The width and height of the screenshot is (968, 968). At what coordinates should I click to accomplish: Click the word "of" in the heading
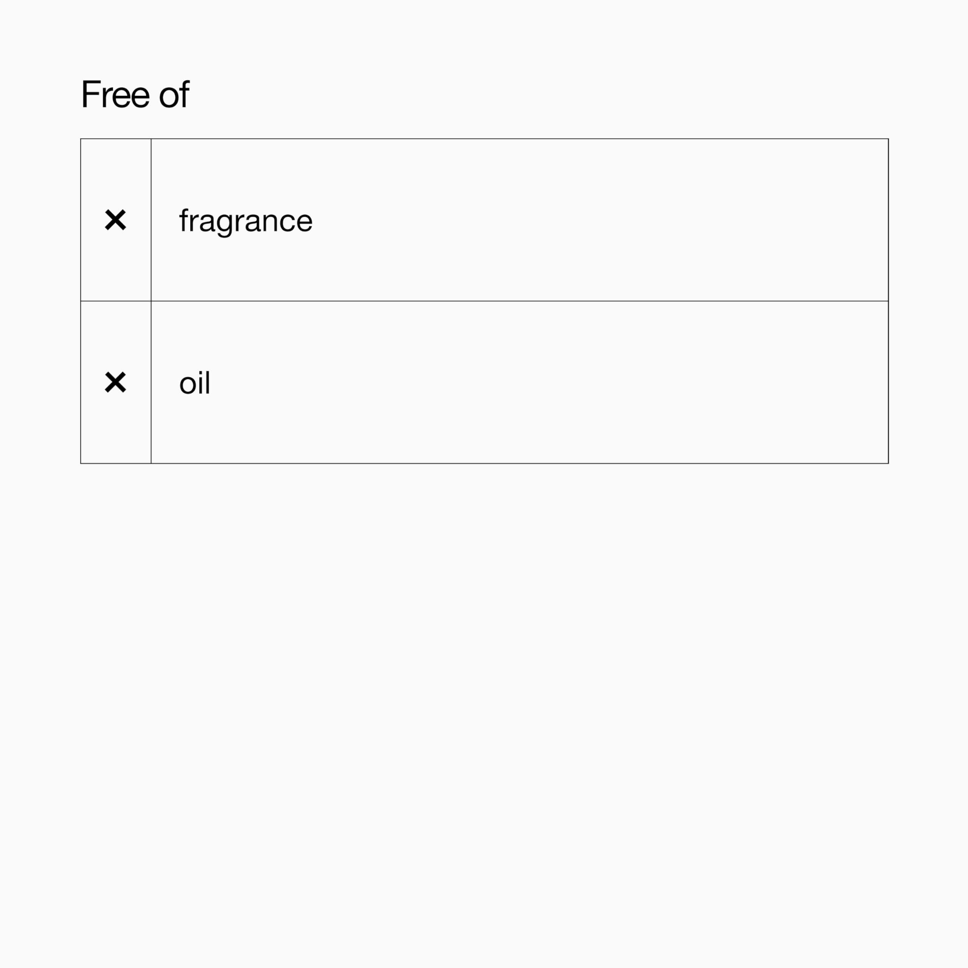point(174,94)
